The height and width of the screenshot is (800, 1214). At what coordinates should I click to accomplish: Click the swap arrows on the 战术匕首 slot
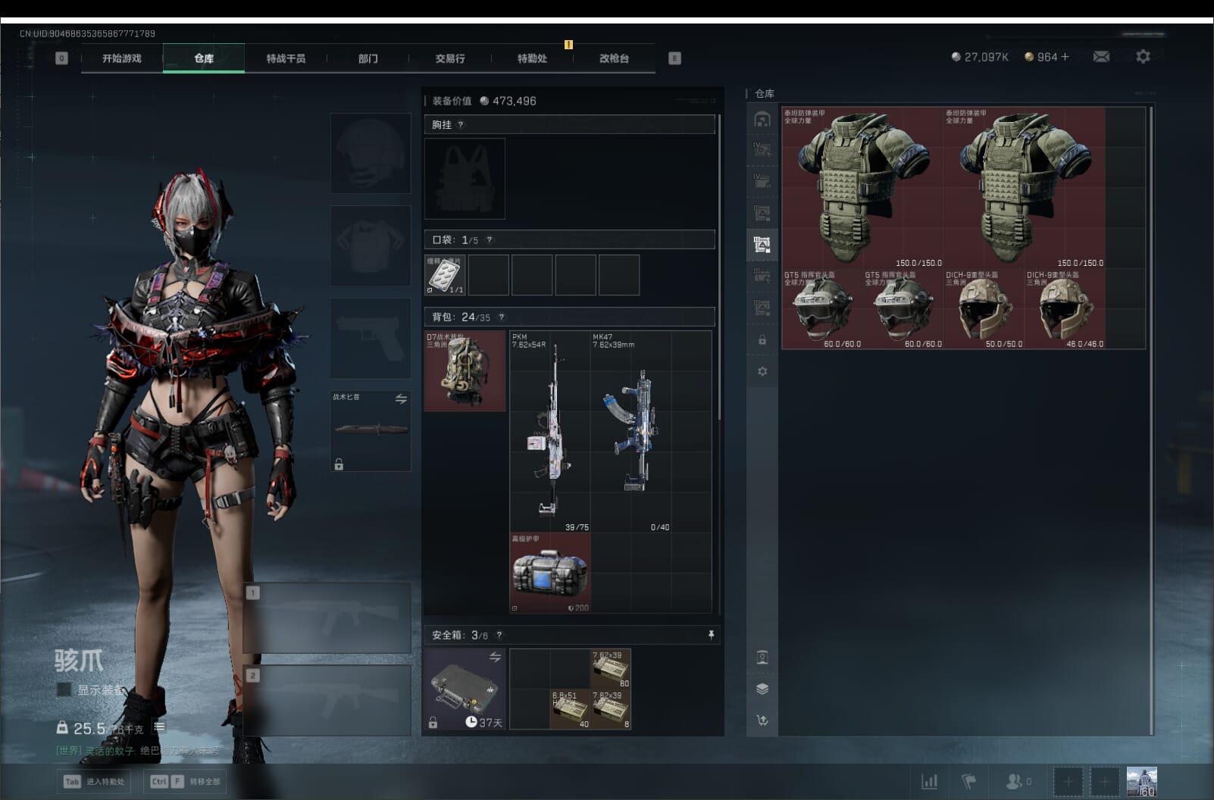click(x=401, y=398)
